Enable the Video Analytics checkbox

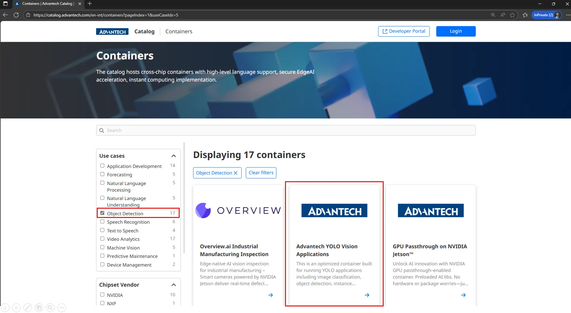[102, 239]
